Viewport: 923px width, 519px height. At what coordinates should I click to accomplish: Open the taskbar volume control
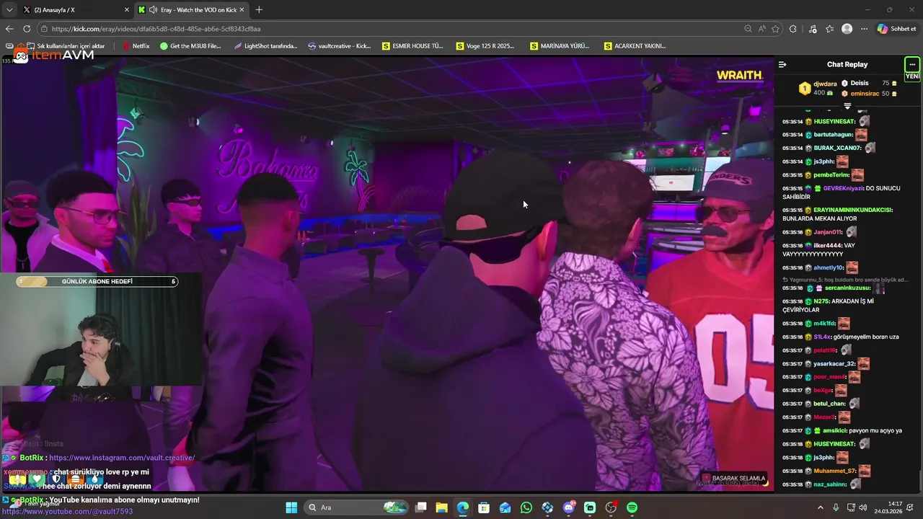click(x=865, y=507)
